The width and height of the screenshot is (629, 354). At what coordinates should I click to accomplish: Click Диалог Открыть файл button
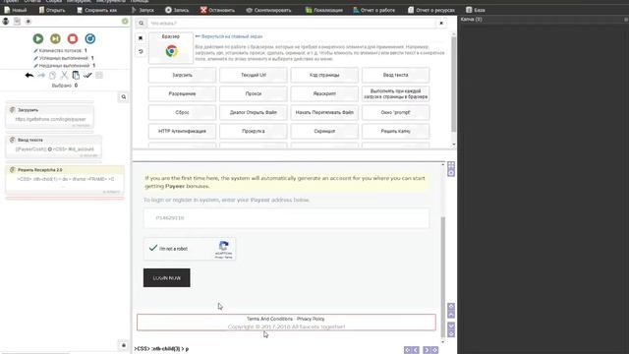pyautogui.click(x=254, y=112)
